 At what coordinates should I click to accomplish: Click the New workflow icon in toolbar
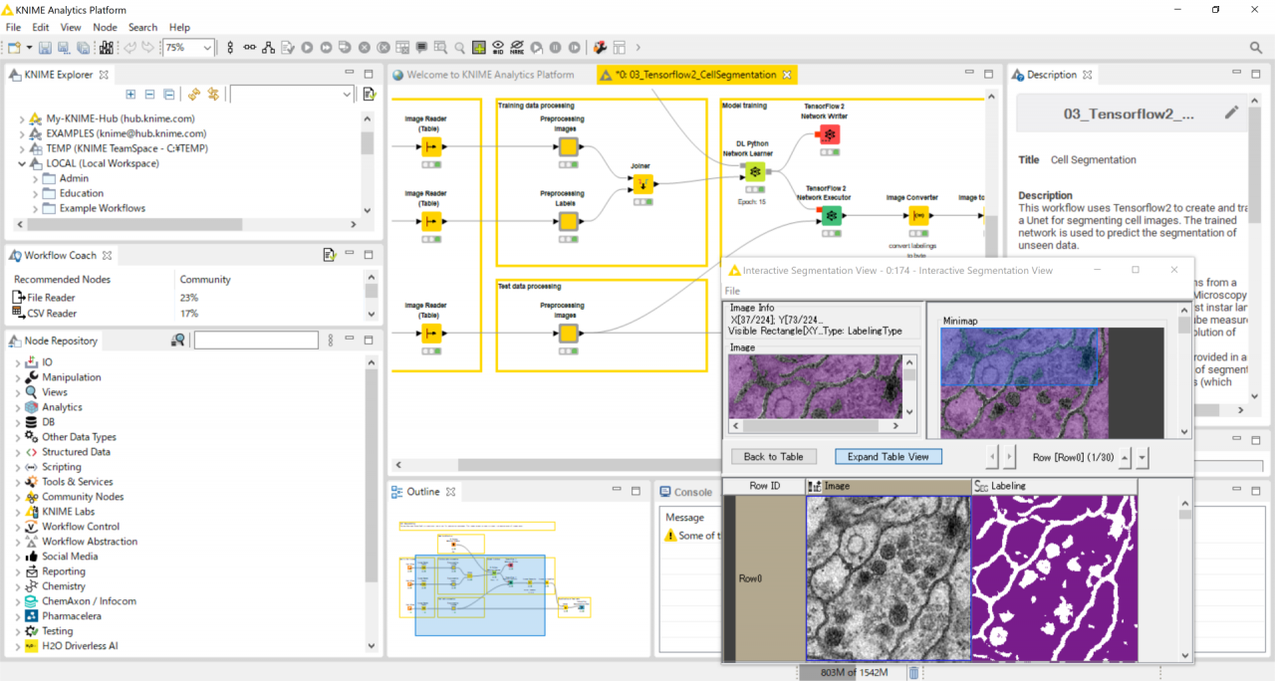point(13,47)
